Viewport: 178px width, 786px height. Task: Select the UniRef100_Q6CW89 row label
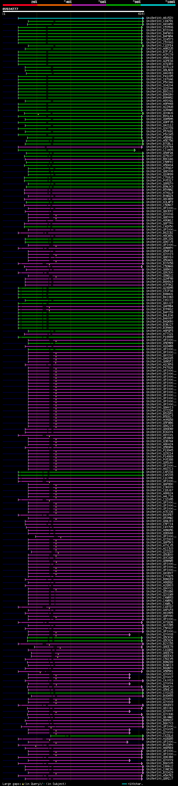click(x=160, y=199)
